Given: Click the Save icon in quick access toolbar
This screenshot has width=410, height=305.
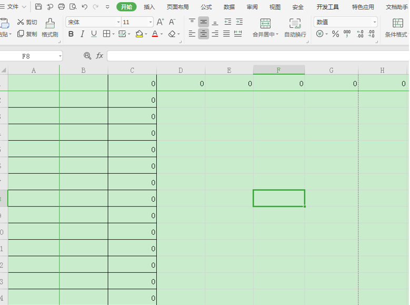Looking at the screenshot, I should click(38, 7).
